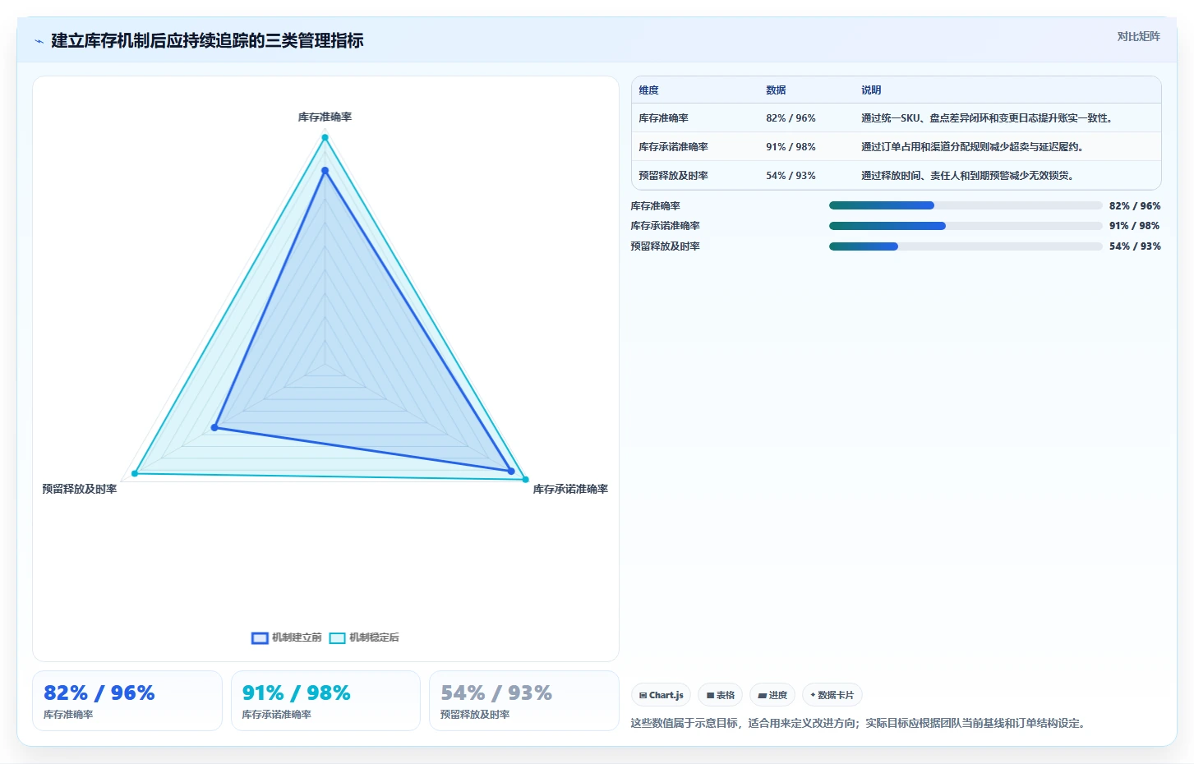Click the 说明 column header
Image resolution: width=1194 pixels, height=764 pixels.
pyautogui.click(x=871, y=90)
